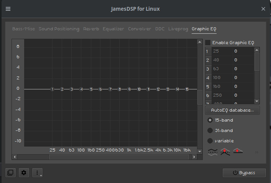This screenshot has height=183, width=271.
Task: Open the settings gear button
Action: 24,173
